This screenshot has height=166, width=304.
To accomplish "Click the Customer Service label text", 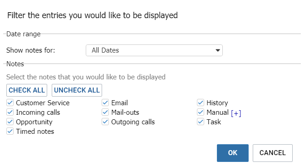I will click(x=43, y=103).
